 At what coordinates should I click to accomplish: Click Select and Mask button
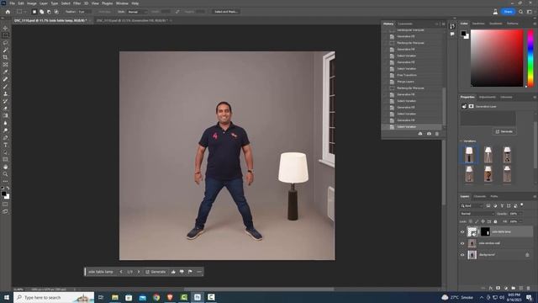click(226, 12)
